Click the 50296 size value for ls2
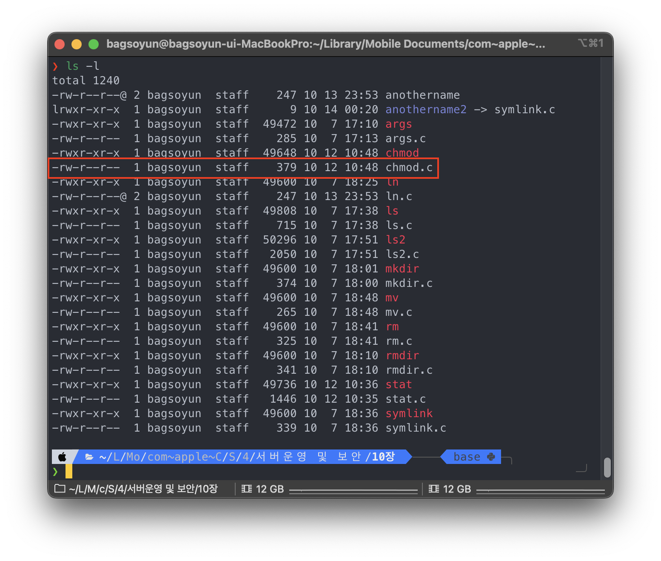This screenshot has height=561, width=661. [280, 240]
